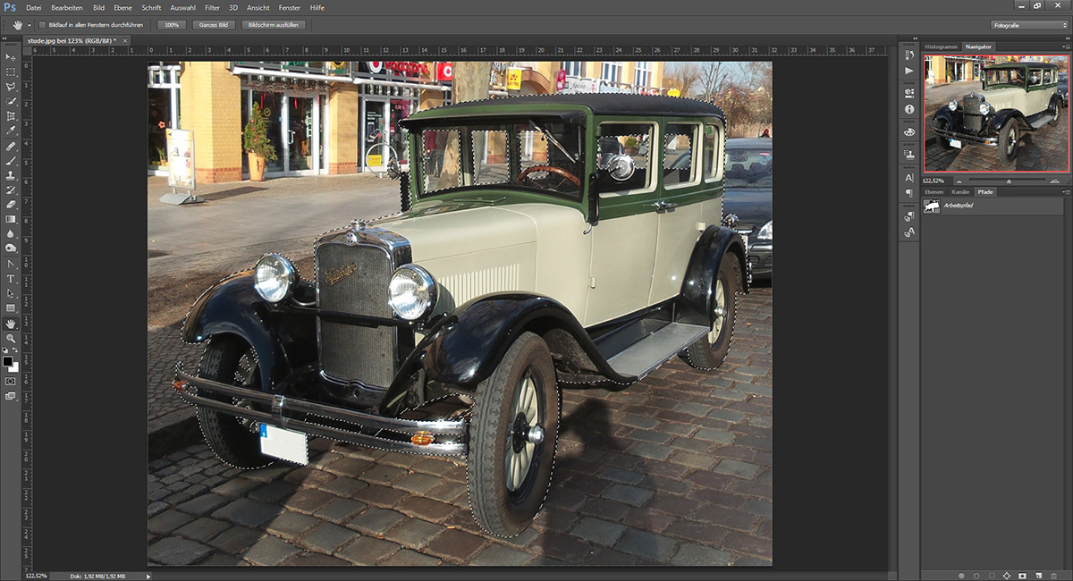1073x581 pixels.
Task: Select the Clone Stamp tool
Action: point(11,175)
